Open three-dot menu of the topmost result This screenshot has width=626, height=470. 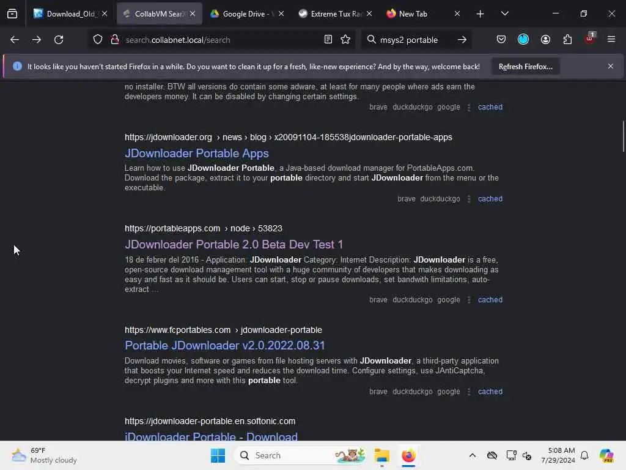[x=469, y=107]
